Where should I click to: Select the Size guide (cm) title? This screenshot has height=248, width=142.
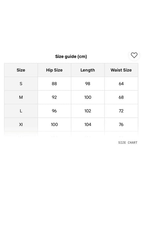(x=71, y=56)
